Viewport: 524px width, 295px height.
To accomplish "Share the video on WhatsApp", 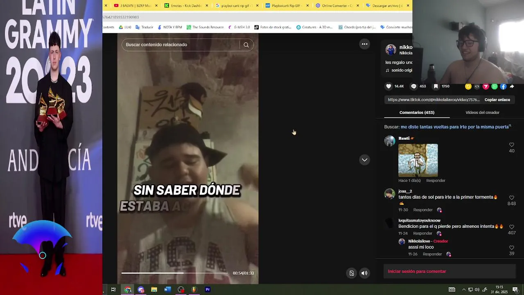I will click(495, 86).
